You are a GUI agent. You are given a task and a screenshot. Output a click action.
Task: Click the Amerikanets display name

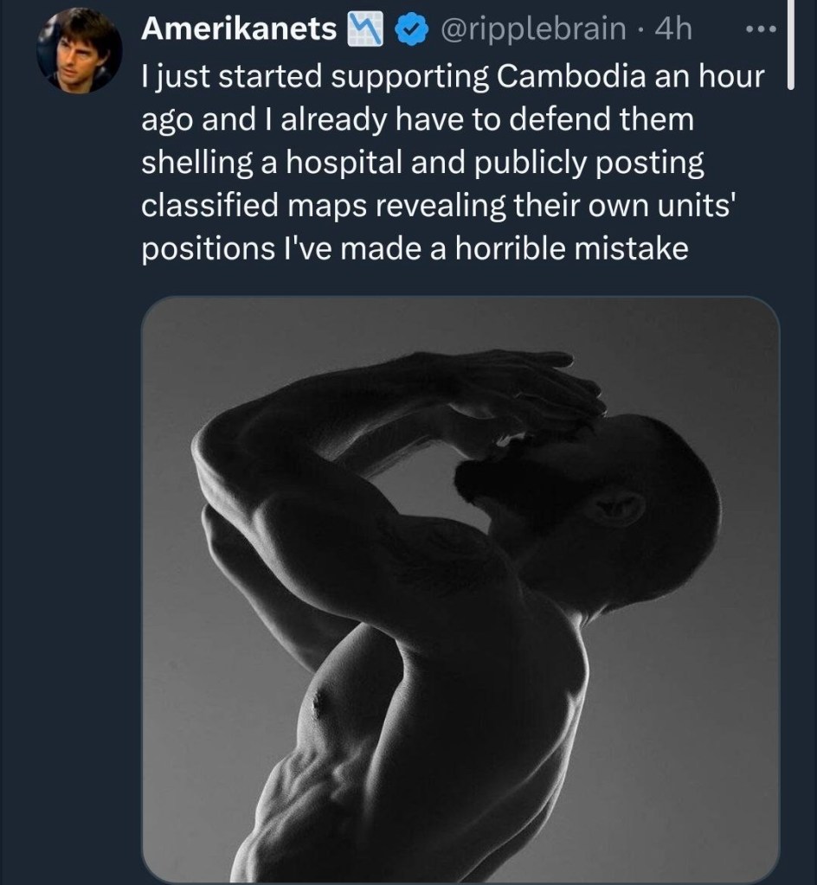coord(238,29)
